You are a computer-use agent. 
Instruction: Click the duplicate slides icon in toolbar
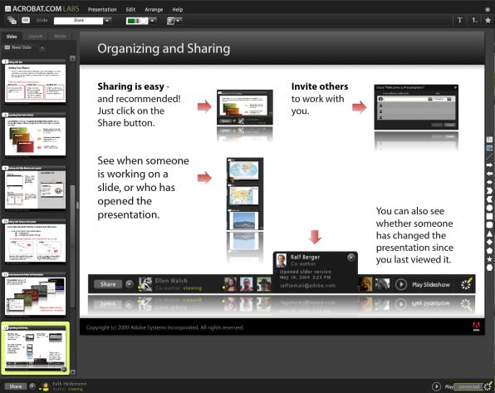pos(12,21)
